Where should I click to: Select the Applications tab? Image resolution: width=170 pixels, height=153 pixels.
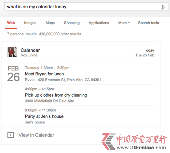pyautogui.click(x=99, y=23)
